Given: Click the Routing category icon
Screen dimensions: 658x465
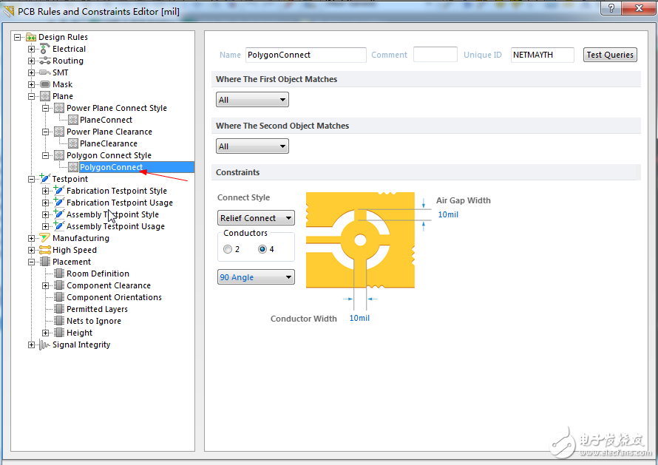Looking at the screenshot, I should point(45,61).
